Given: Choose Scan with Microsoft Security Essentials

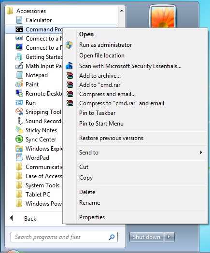Looking at the screenshot, I should click(x=130, y=66).
